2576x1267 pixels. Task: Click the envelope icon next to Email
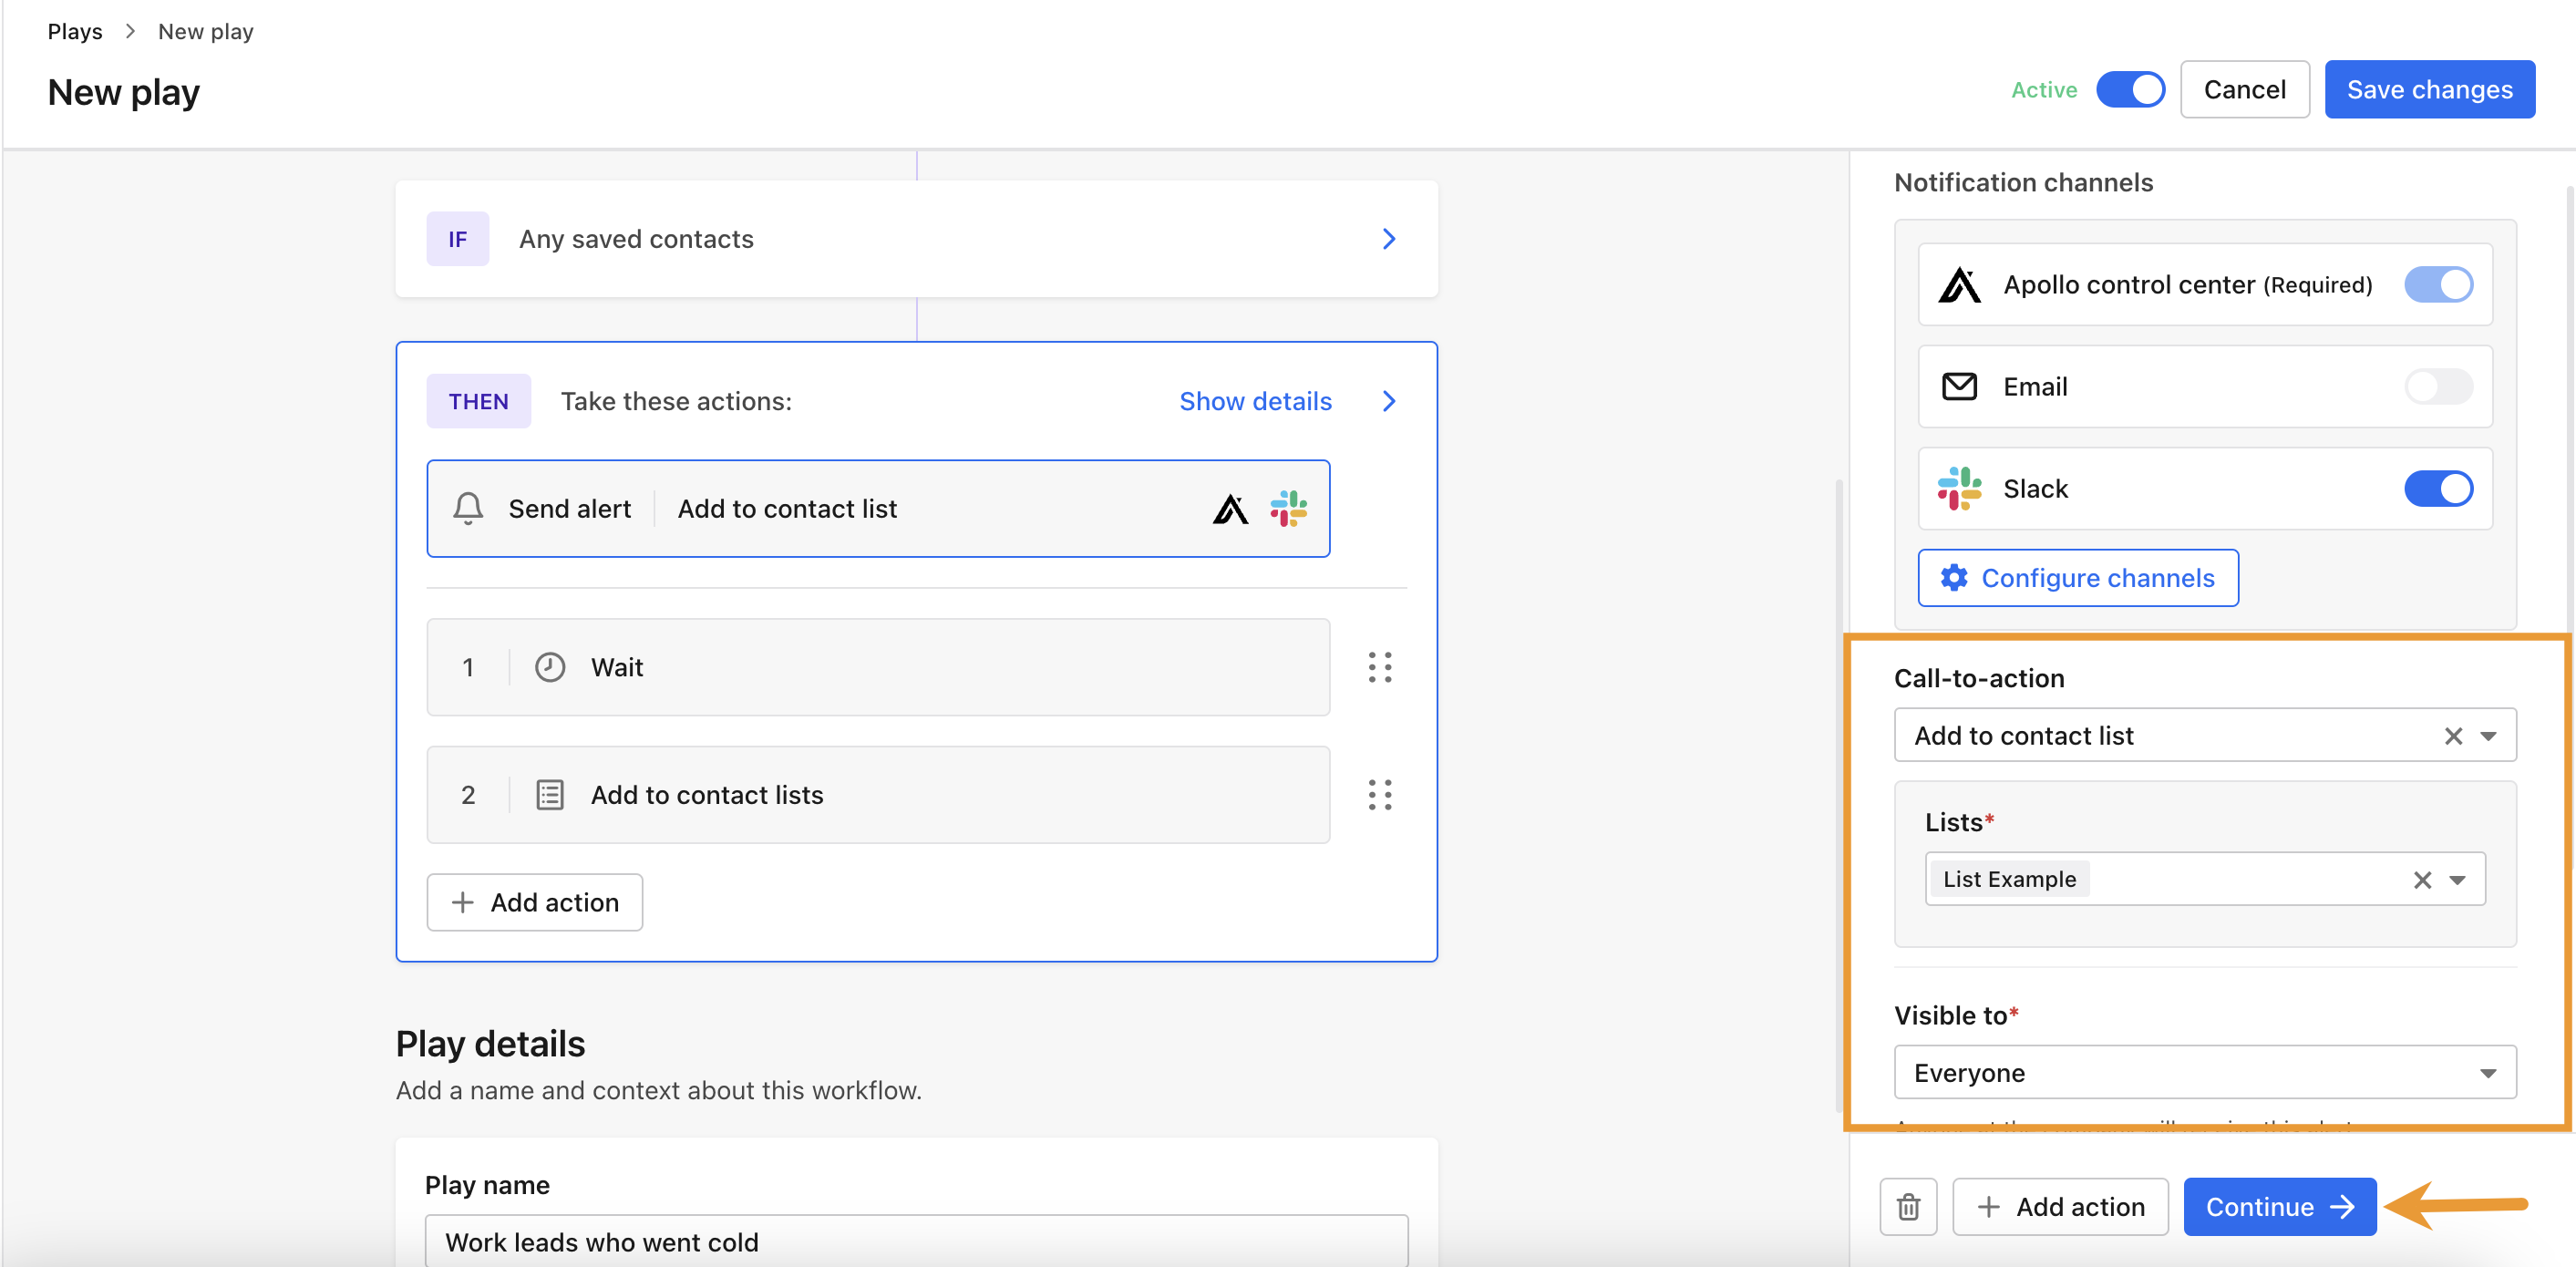[x=1959, y=386]
